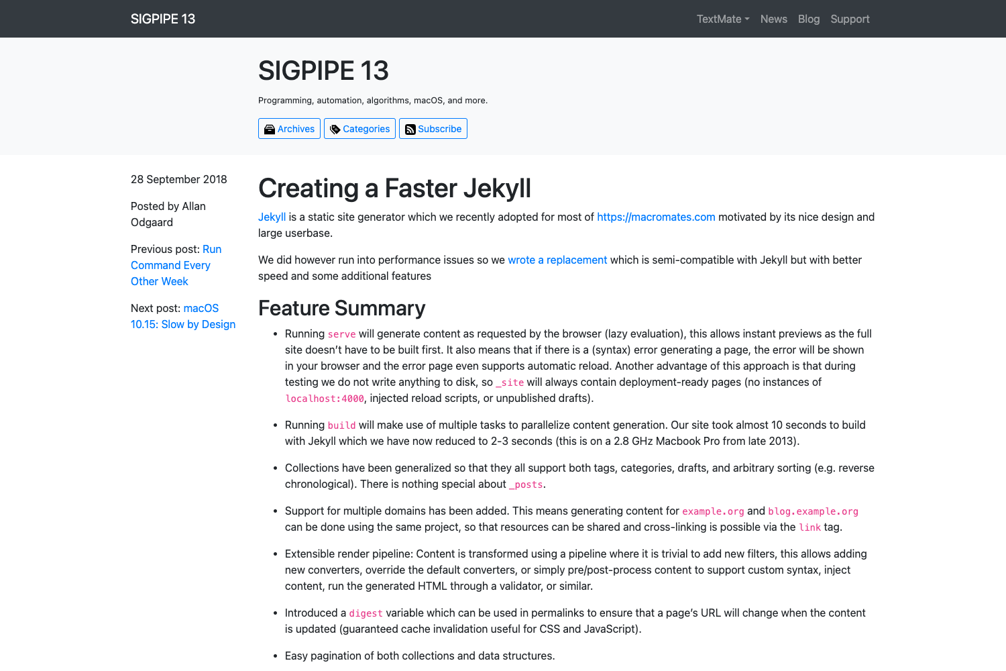Screen dimensions: 1006x671
Task: Click the post date 28 September 2018
Action: [178, 179]
